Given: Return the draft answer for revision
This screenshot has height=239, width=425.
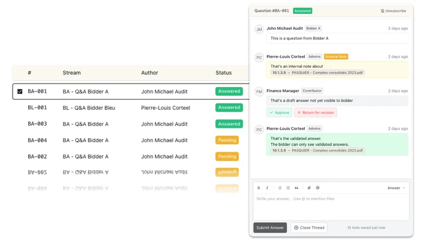Looking at the screenshot, I should pos(316,113).
